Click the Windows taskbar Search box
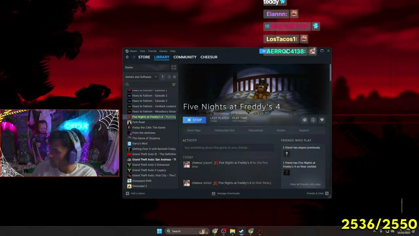This screenshot has height=236, width=419. [x=187, y=231]
